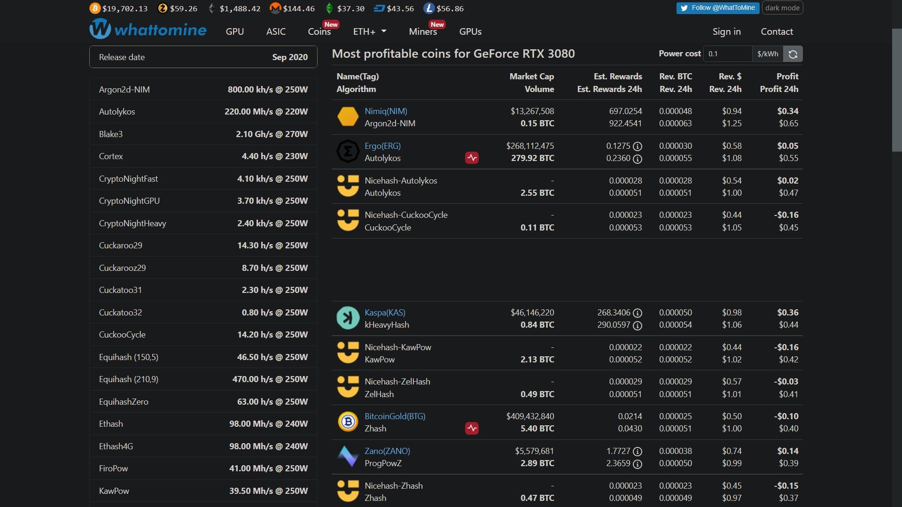Click the Kaspa coin logo
This screenshot has height=507, width=902.
coord(348,318)
